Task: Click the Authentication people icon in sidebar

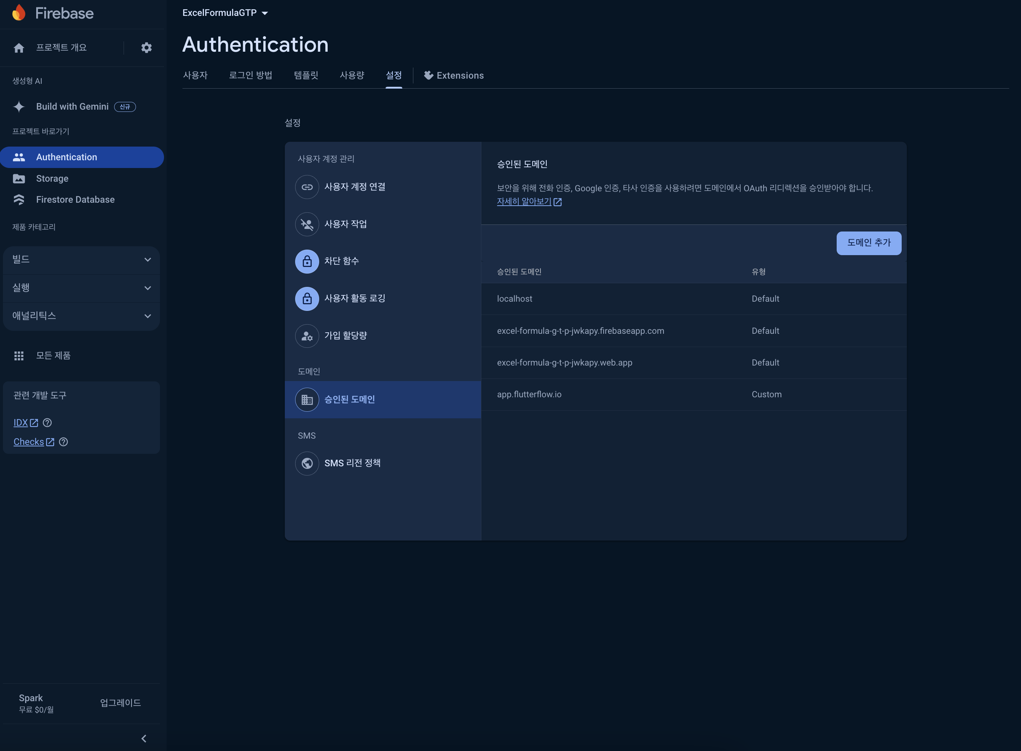Action: click(18, 157)
